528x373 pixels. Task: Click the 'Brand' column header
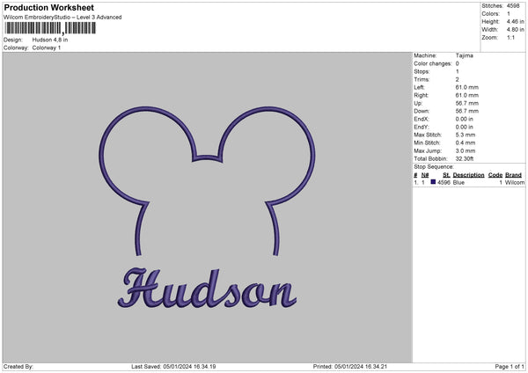tap(513, 175)
